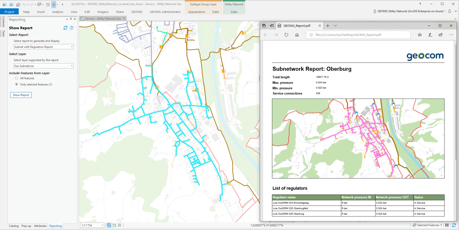Switch to the Pop-up pane tab
Image resolution: width=459 pixels, height=230 pixels.
(x=26, y=226)
